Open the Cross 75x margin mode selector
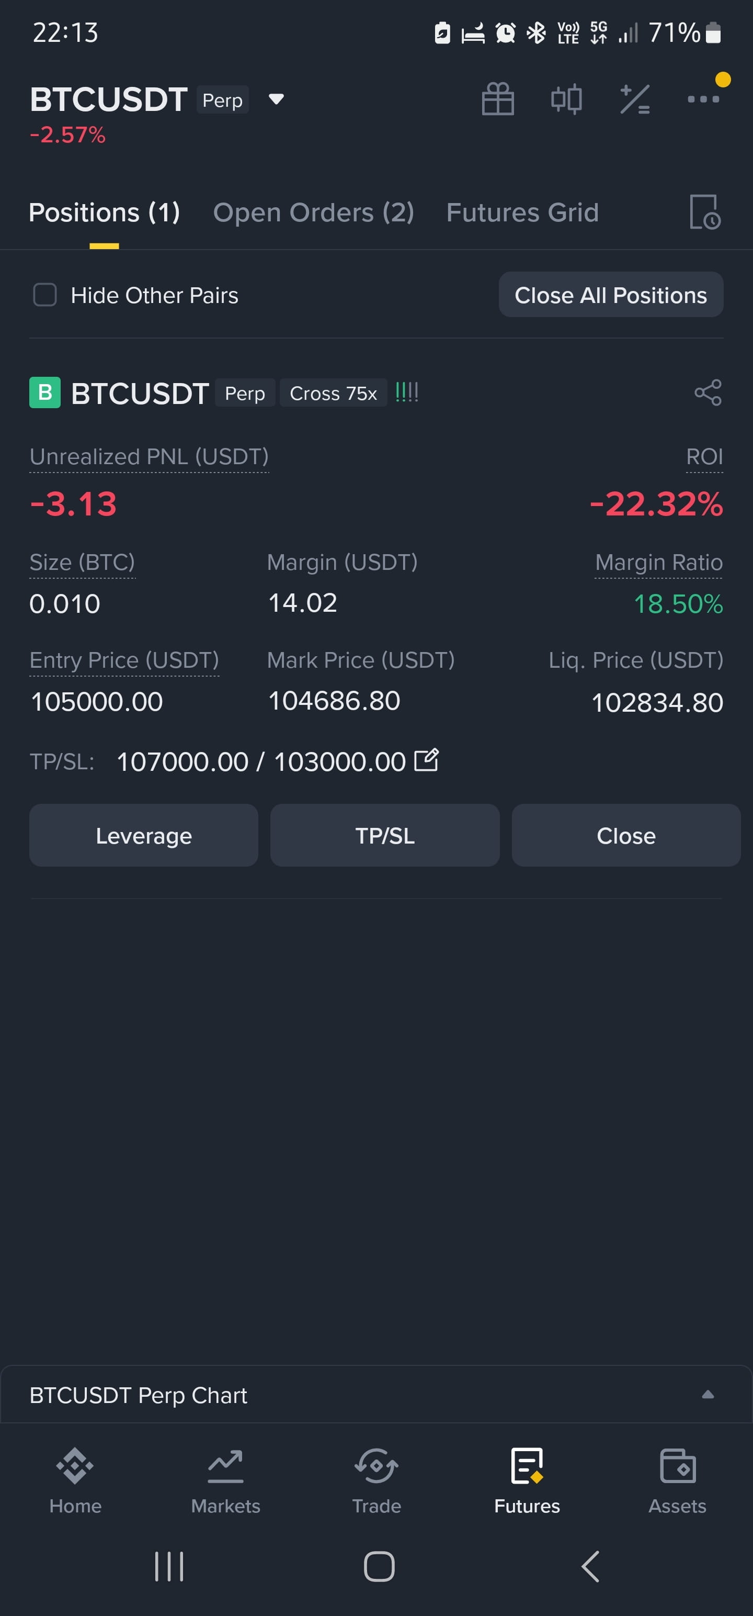This screenshot has width=753, height=1616. point(333,394)
